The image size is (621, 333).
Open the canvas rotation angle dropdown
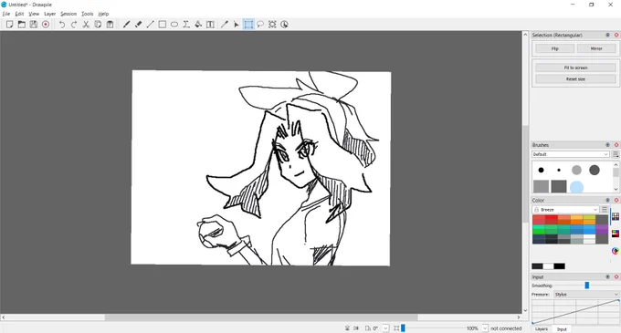tap(385, 328)
